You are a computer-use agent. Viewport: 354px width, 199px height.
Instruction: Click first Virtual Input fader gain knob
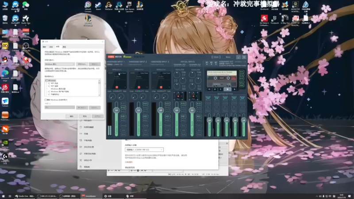coord(177,110)
